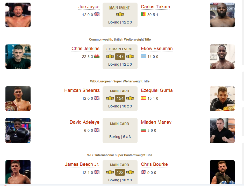
Task: Click Mladen Manev's photo thumbnail
Action: click(222, 130)
